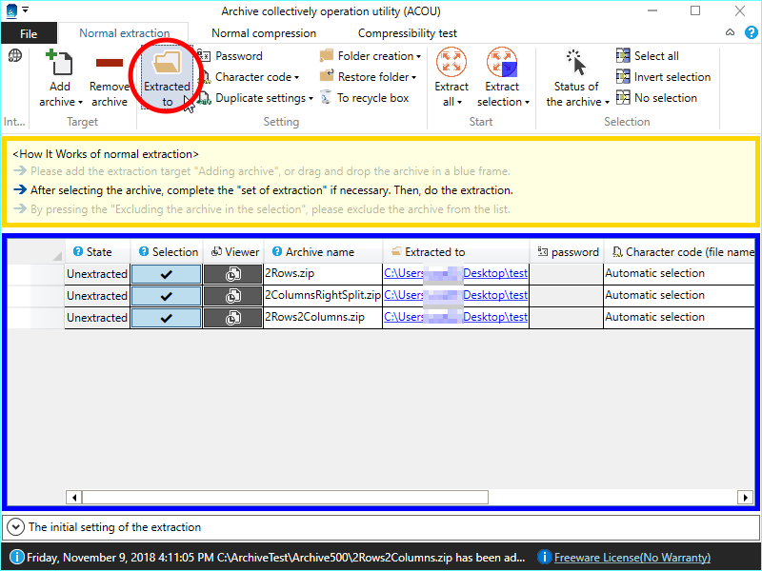Toggle selection checkmark for 2Rows.zip

(x=166, y=273)
